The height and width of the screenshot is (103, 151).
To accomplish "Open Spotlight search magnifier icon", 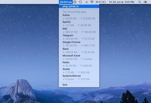I will pos(140,2).
